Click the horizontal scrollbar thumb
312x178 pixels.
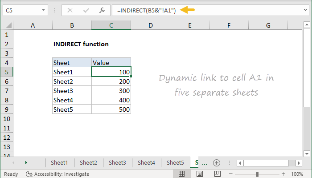coord(266,163)
